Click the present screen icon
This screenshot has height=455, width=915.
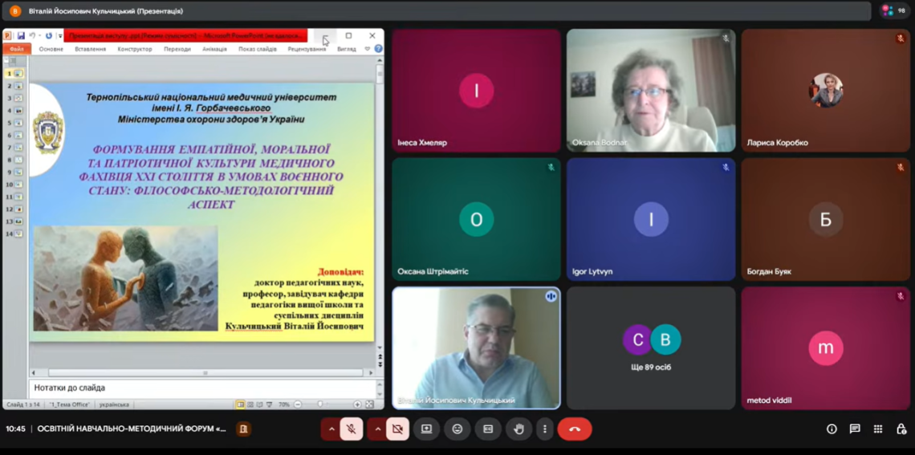426,429
